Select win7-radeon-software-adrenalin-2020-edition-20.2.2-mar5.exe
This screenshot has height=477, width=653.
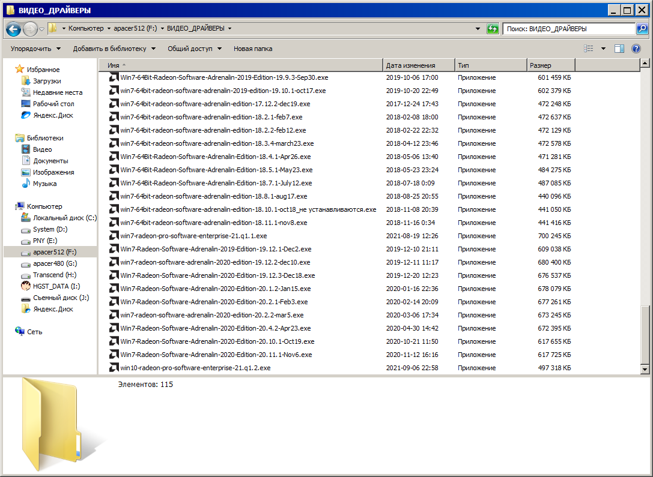[212, 315]
